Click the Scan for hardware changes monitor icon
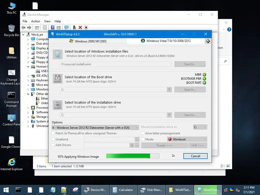The height and width of the screenshot is (195, 260). point(67,27)
